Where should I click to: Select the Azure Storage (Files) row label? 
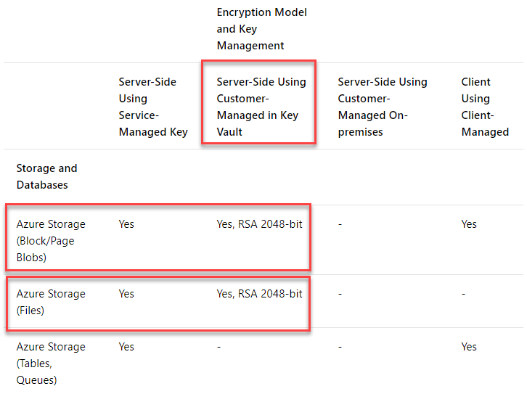(51, 302)
